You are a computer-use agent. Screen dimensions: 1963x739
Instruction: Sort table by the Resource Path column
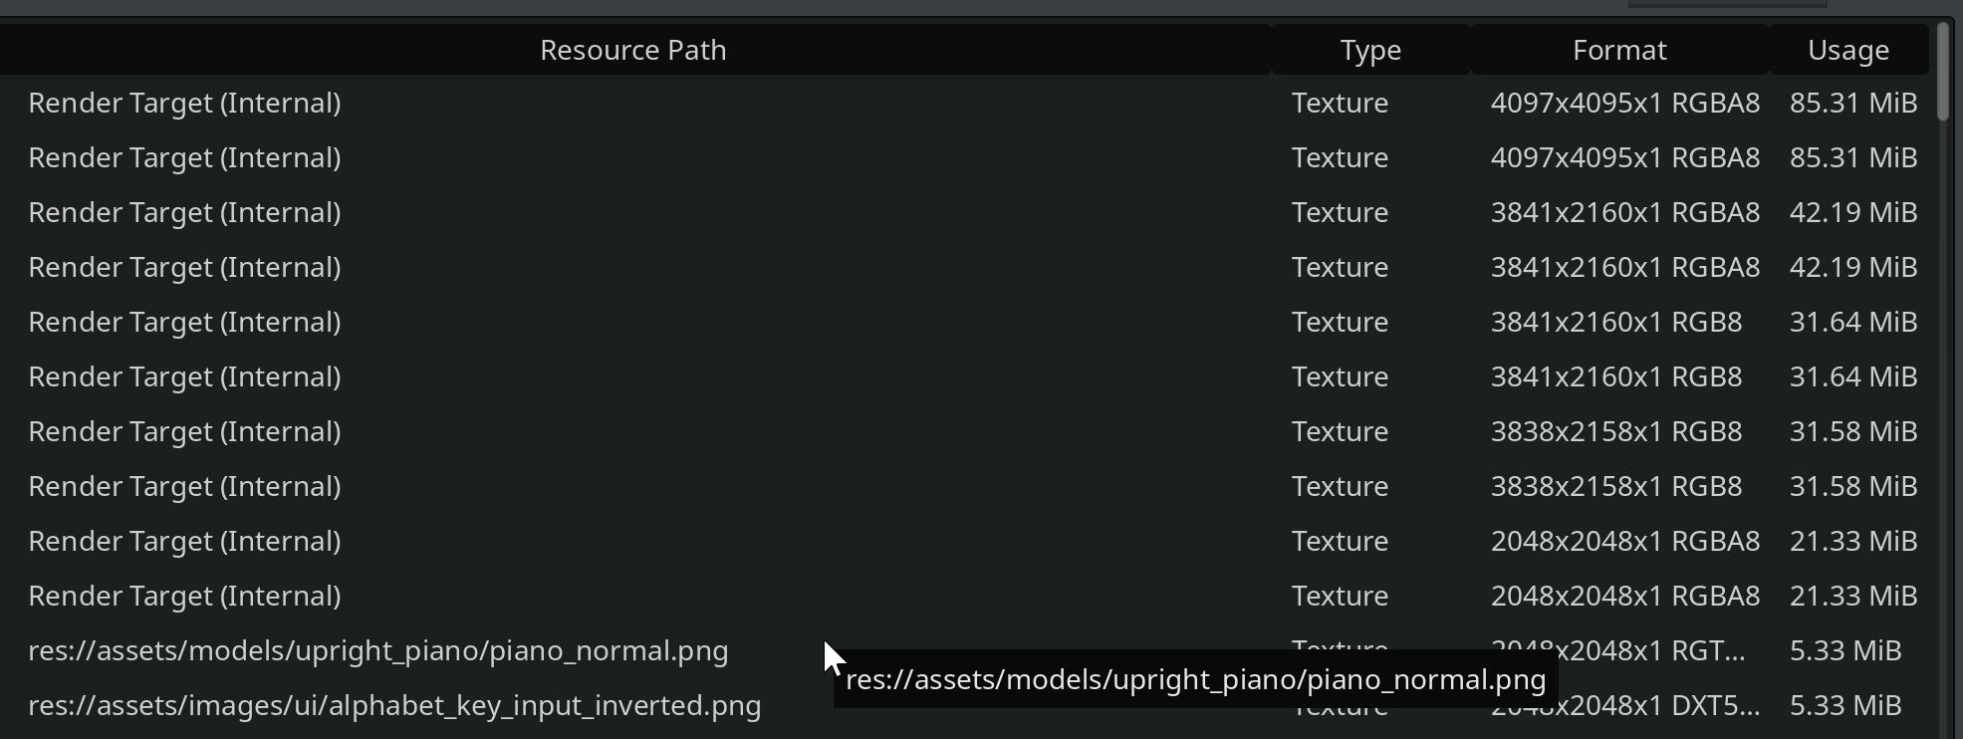[x=632, y=50]
